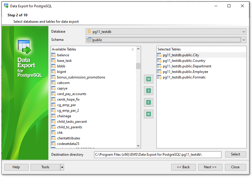This screenshot has height=177, width=252.
Task: Click the available tables scroll down arrow
Action: [x=138, y=146]
